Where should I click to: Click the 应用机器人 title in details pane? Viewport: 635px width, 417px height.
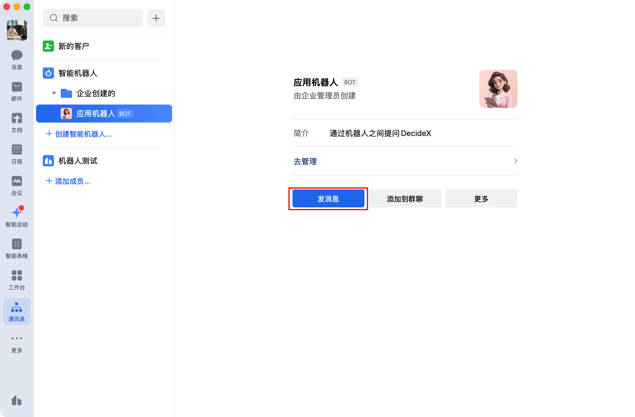(316, 82)
